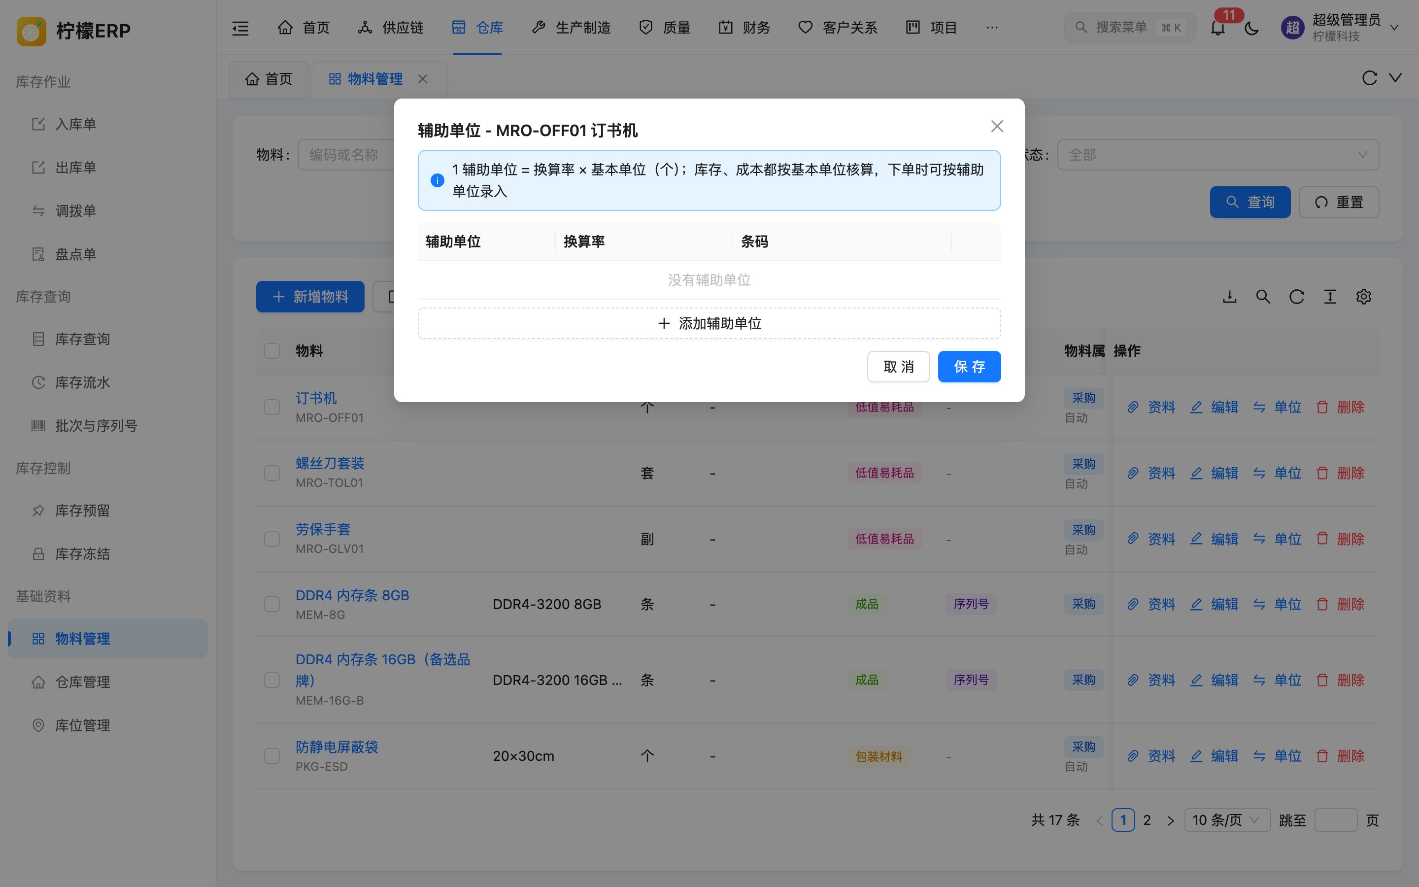Go to page 2

click(1147, 820)
